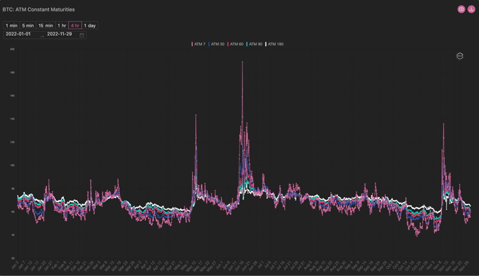
Task: Open the calendar icon in date range
Action: pos(82,34)
